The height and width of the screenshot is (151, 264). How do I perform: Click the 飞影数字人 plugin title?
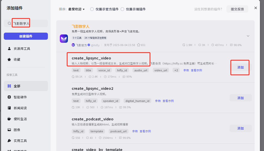pos(81,26)
